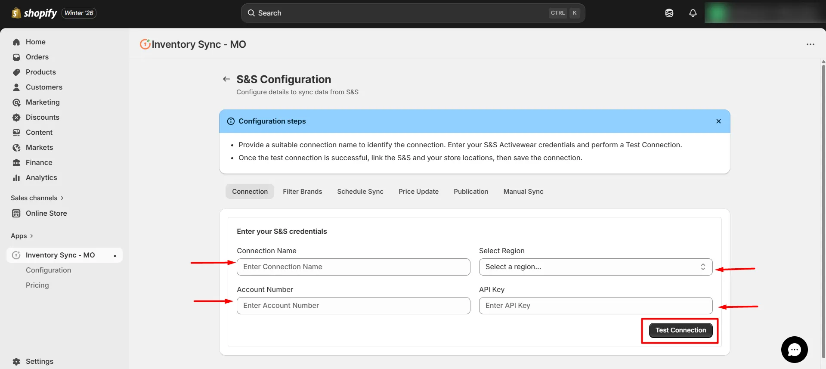Open the three-dot more actions menu
826x369 pixels.
click(x=810, y=44)
